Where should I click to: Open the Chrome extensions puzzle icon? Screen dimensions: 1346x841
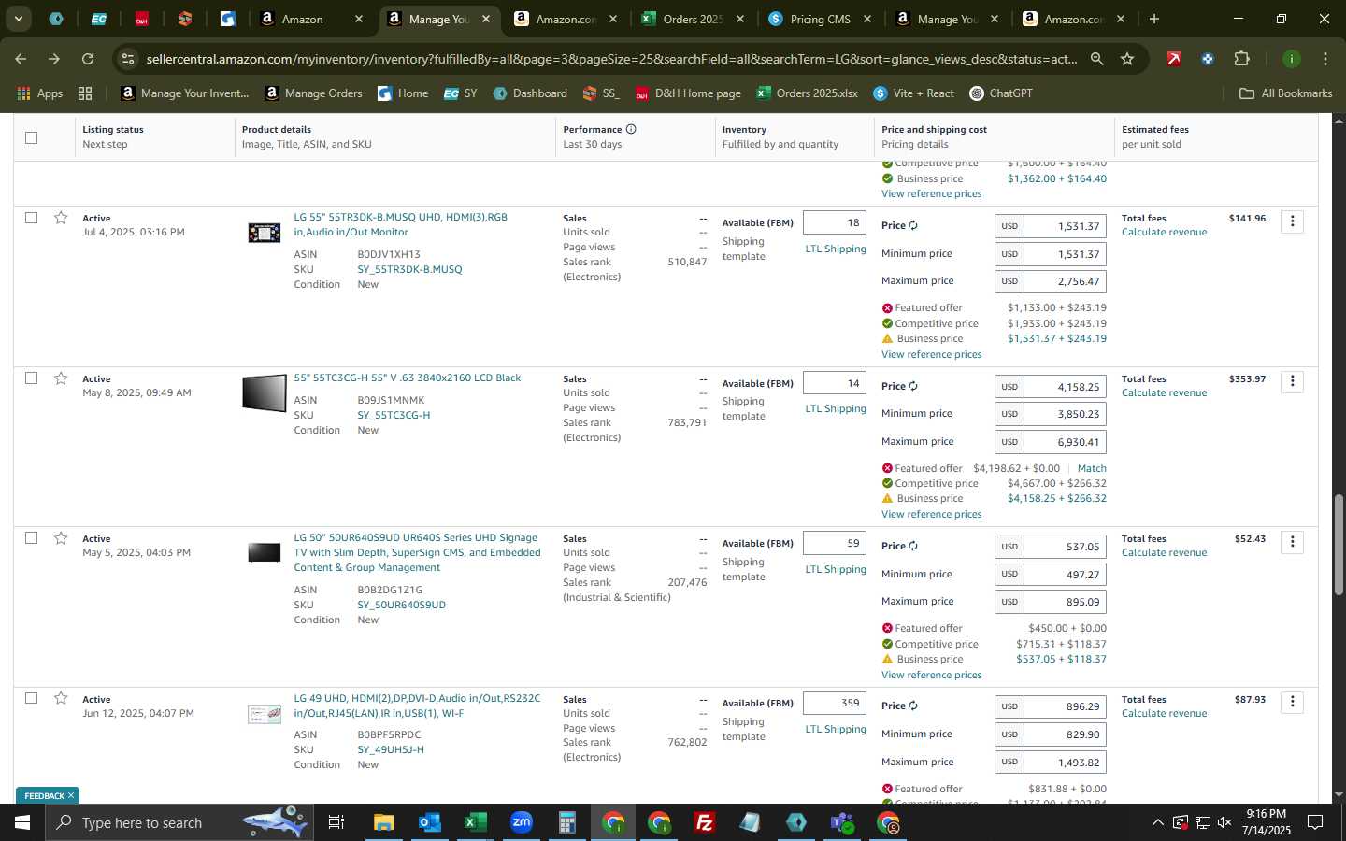pos(1241,59)
